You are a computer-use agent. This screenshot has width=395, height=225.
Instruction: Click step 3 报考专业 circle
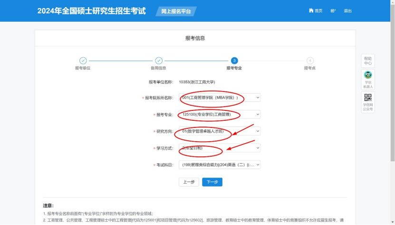[x=234, y=61]
